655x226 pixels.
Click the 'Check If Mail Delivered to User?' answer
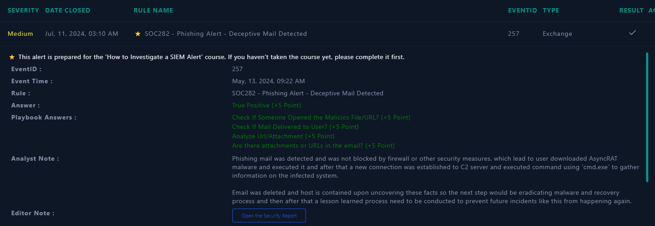tap(295, 127)
